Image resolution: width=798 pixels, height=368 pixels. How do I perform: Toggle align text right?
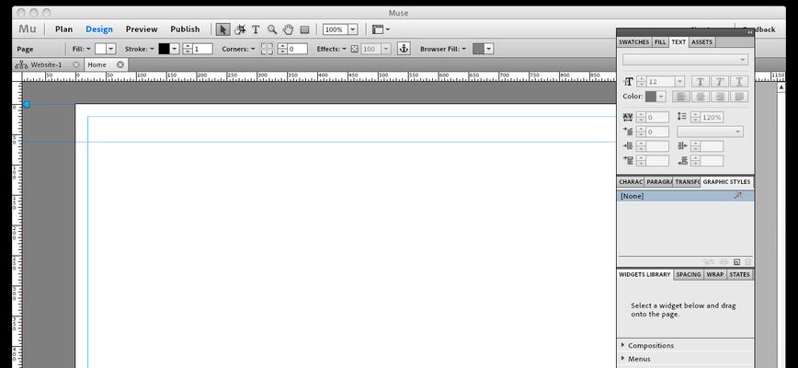pyautogui.click(x=720, y=97)
